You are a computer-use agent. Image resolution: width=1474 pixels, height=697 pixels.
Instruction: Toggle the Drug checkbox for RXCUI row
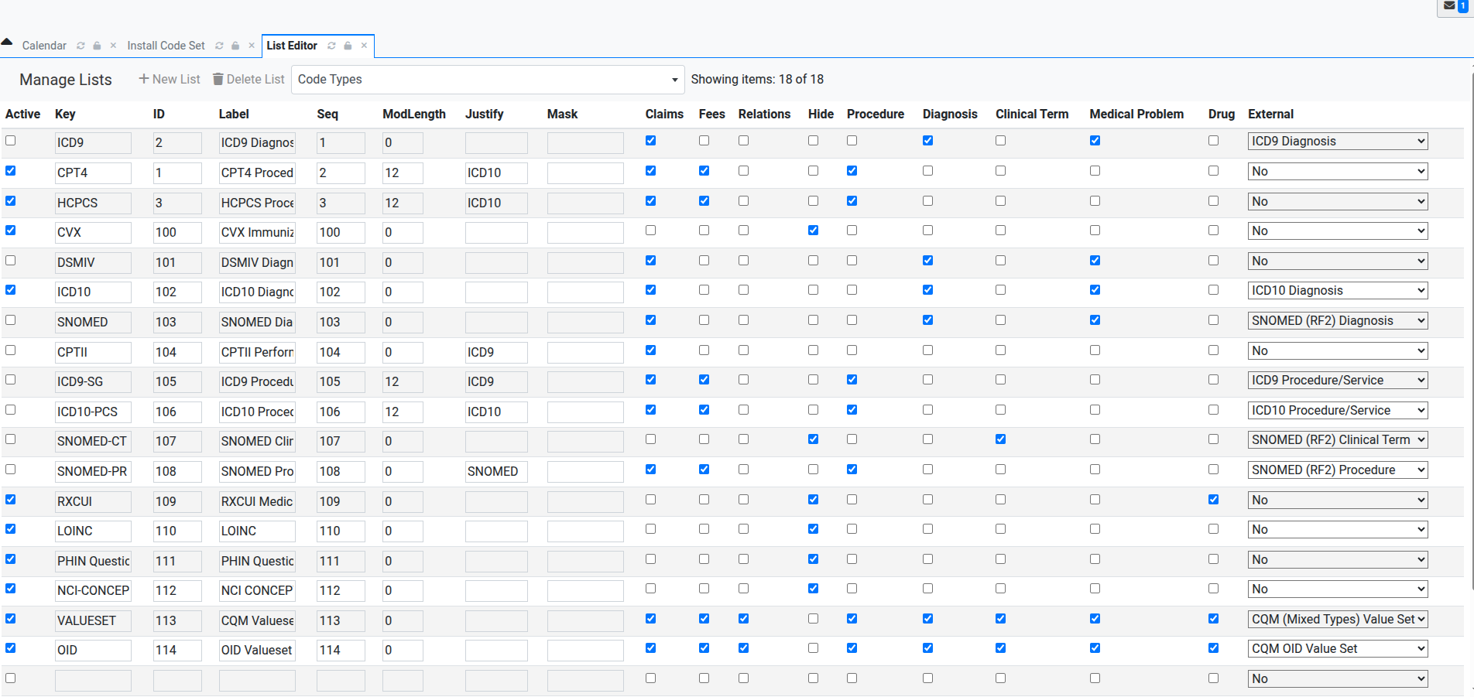point(1213,500)
